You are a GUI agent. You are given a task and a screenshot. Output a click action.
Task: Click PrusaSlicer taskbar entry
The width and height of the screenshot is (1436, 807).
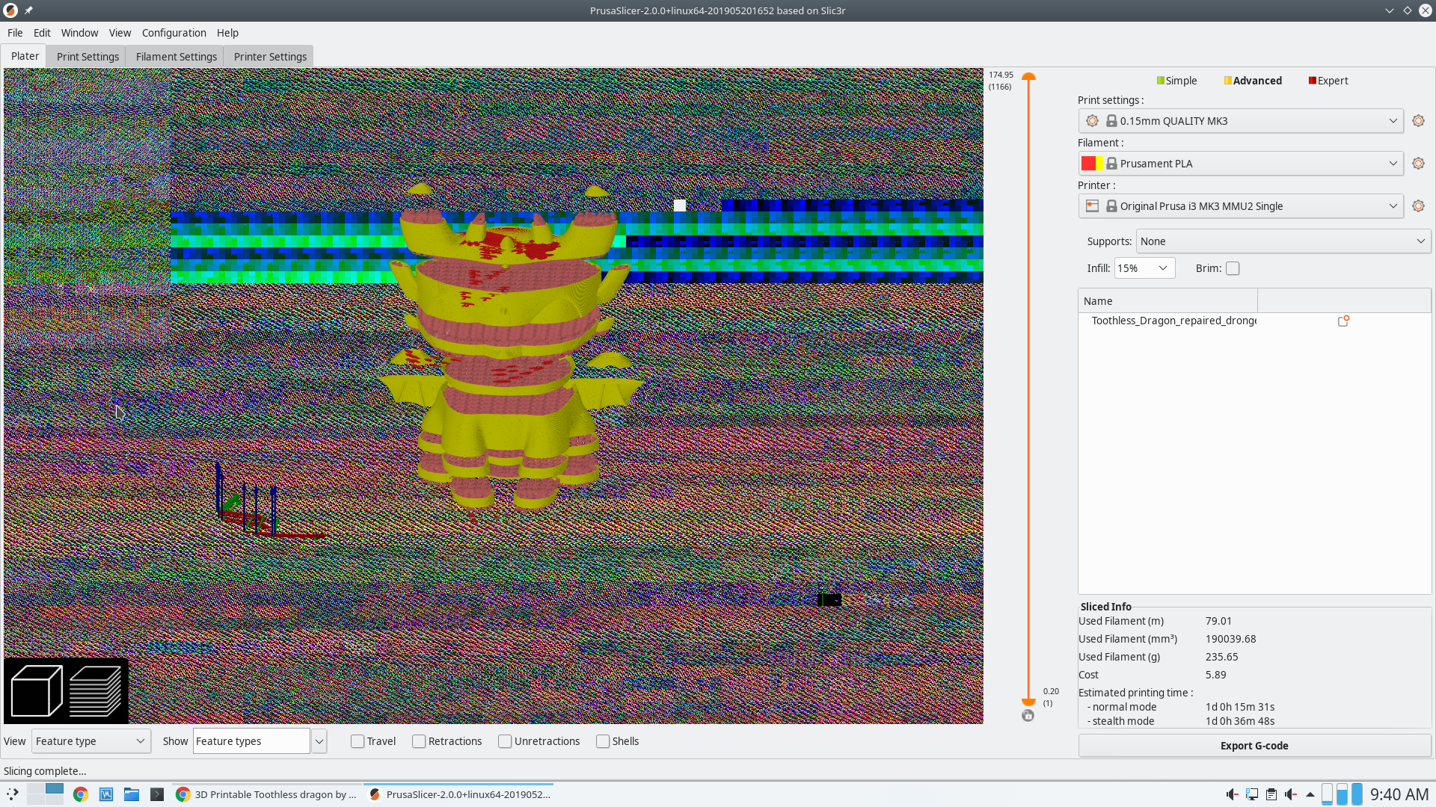coord(459,794)
